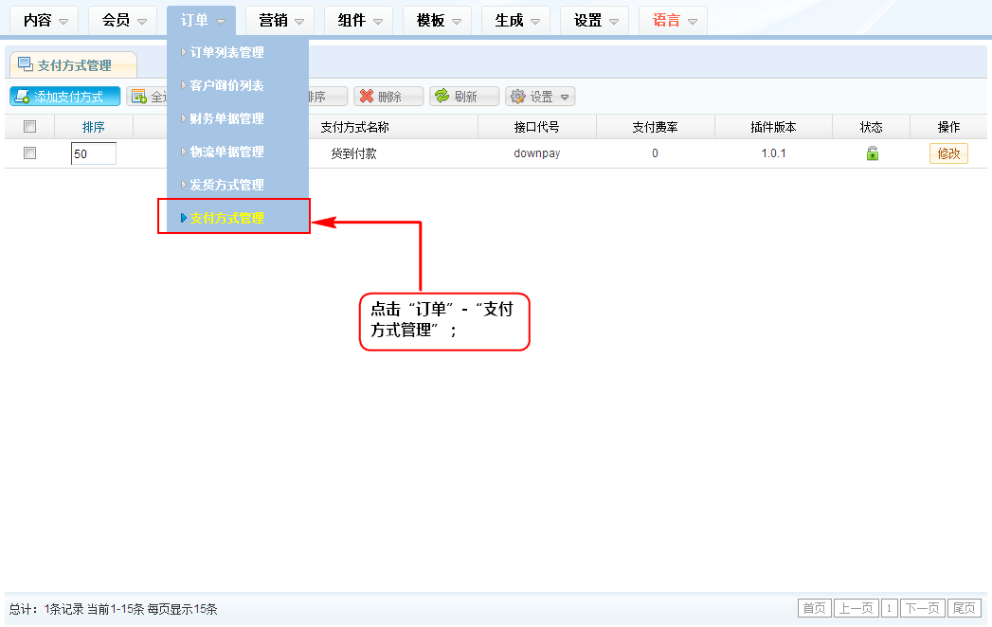Click the 修改 button for 货到付款
Screen dimensions: 992x627
948,153
